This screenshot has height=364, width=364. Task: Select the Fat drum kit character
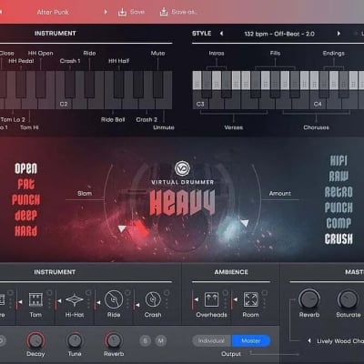(26, 185)
